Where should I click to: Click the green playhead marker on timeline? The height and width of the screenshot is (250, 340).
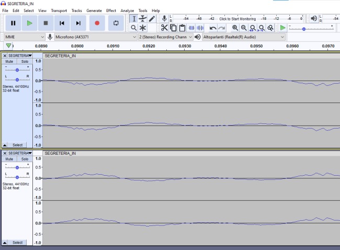click(8, 46)
